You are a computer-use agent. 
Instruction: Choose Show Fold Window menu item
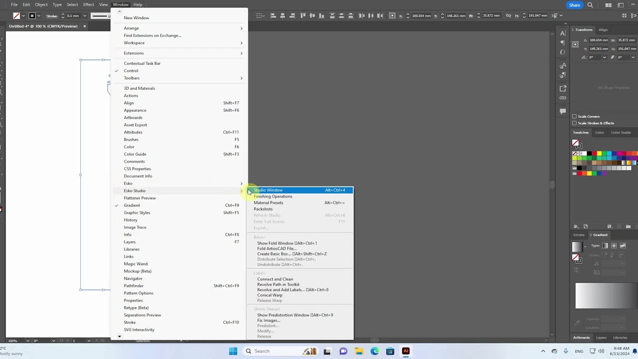coord(300,243)
